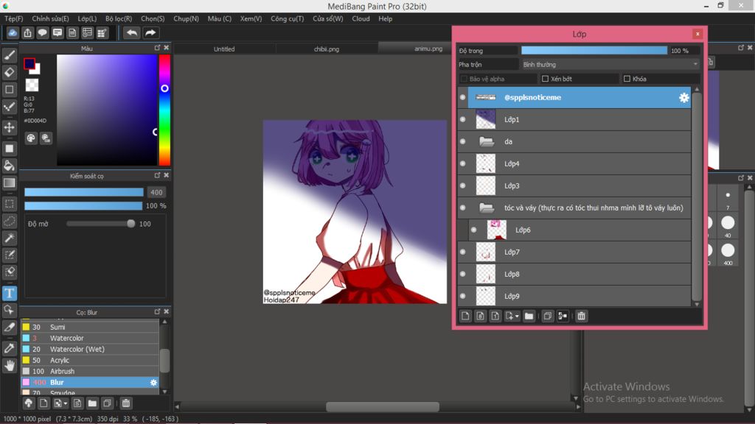The image size is (755, 424).
Task: Open add-layer-type dropdown arrow in Lớp panel
Action: pyautogui.click(x=517, y=317)
